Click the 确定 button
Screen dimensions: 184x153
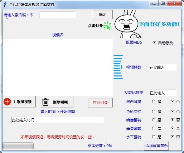pos(103,15)
